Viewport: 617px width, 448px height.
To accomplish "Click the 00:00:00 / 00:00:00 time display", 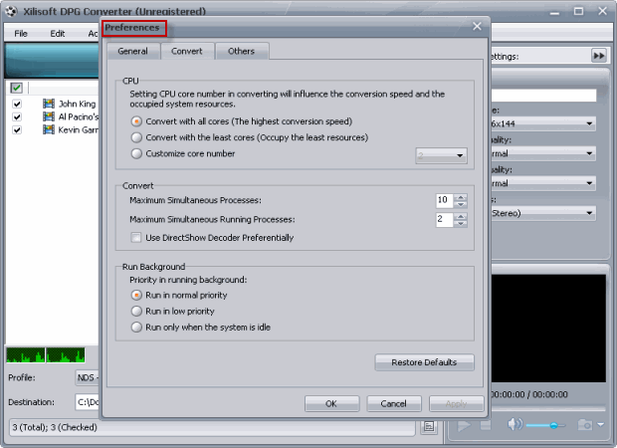I will [x=529, y=394].
